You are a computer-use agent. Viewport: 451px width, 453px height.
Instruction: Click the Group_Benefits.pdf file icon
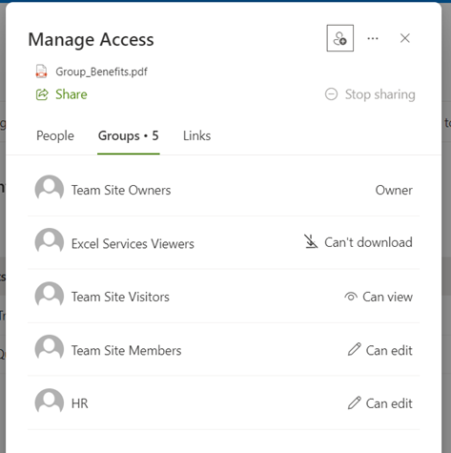click(41, 72)
